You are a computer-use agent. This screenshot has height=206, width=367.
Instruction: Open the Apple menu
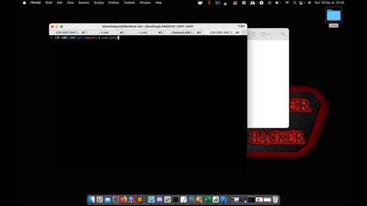click(x=24, y=3)
